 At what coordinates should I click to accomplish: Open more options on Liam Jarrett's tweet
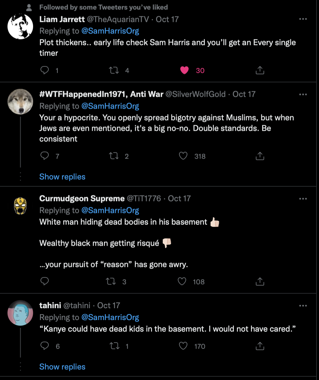pos(303,19)
